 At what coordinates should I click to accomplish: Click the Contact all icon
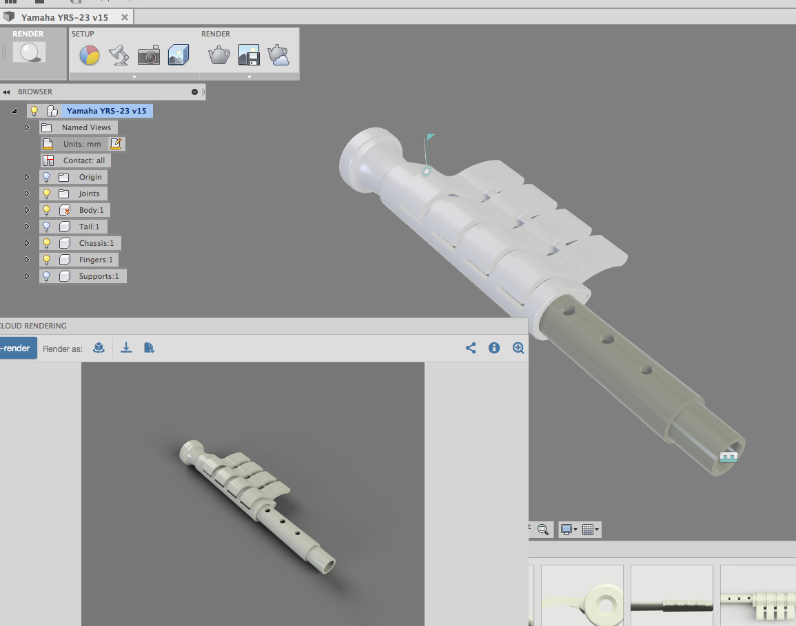tap(48, 160)
